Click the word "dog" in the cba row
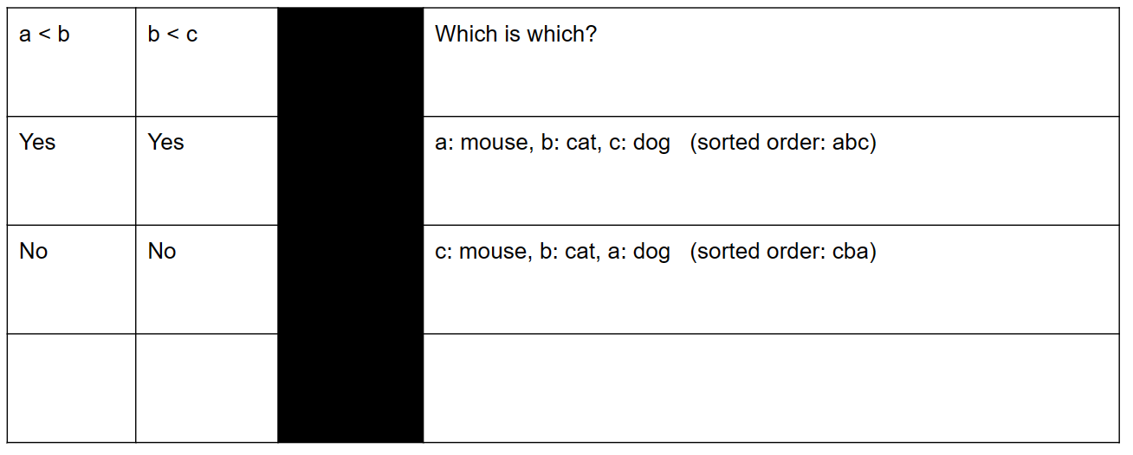This screenshot has height=455, width=1133. click(651, 252)
